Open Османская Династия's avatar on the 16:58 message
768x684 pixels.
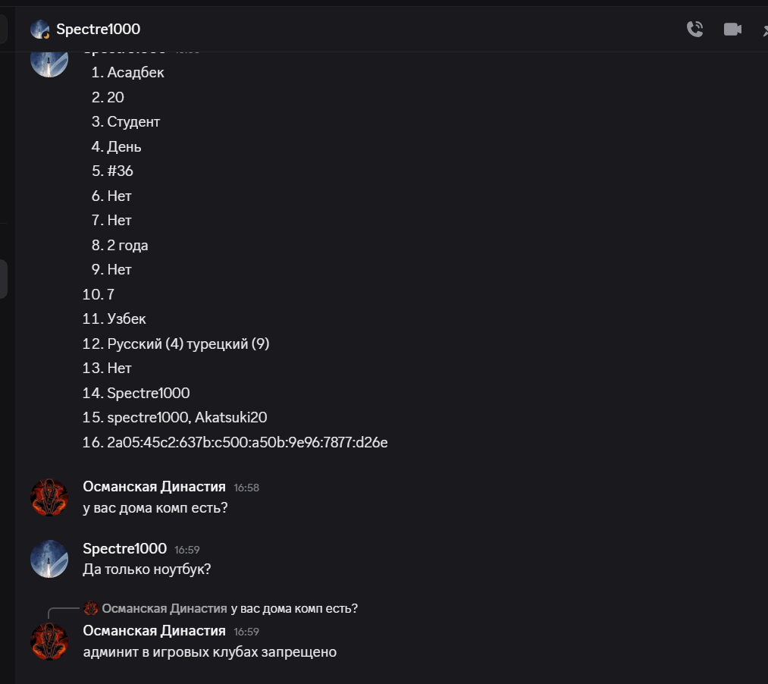[49, 497]
